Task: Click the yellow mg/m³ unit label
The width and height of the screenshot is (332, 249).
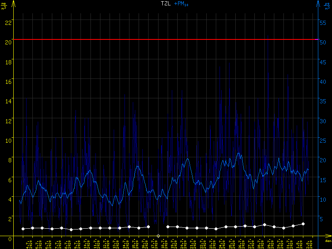Action: point(4,6)
